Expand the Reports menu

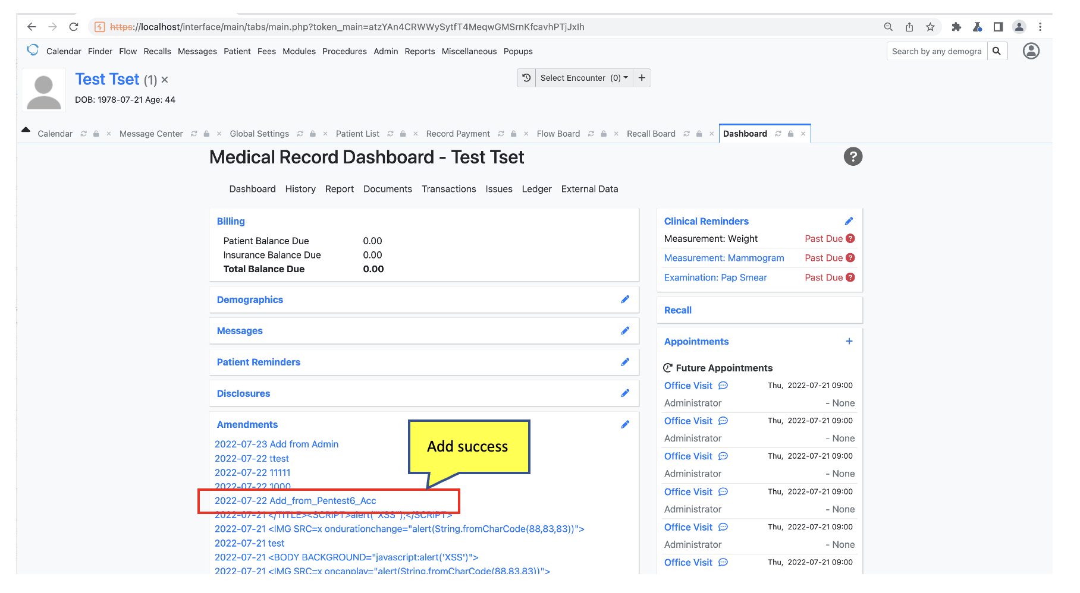[420, 51]
